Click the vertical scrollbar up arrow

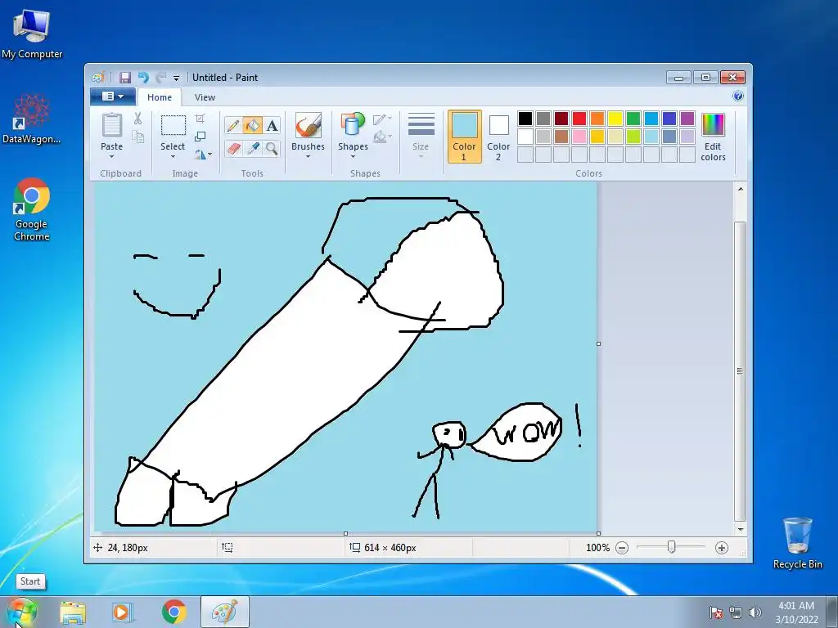click(x=740, y=189)
